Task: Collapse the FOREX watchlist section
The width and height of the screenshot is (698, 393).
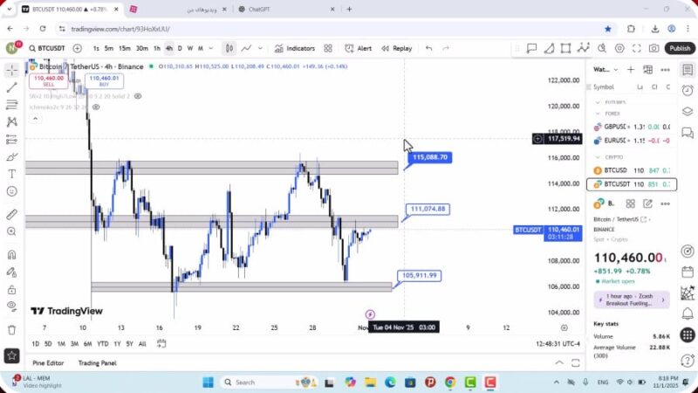Action: 598,113
